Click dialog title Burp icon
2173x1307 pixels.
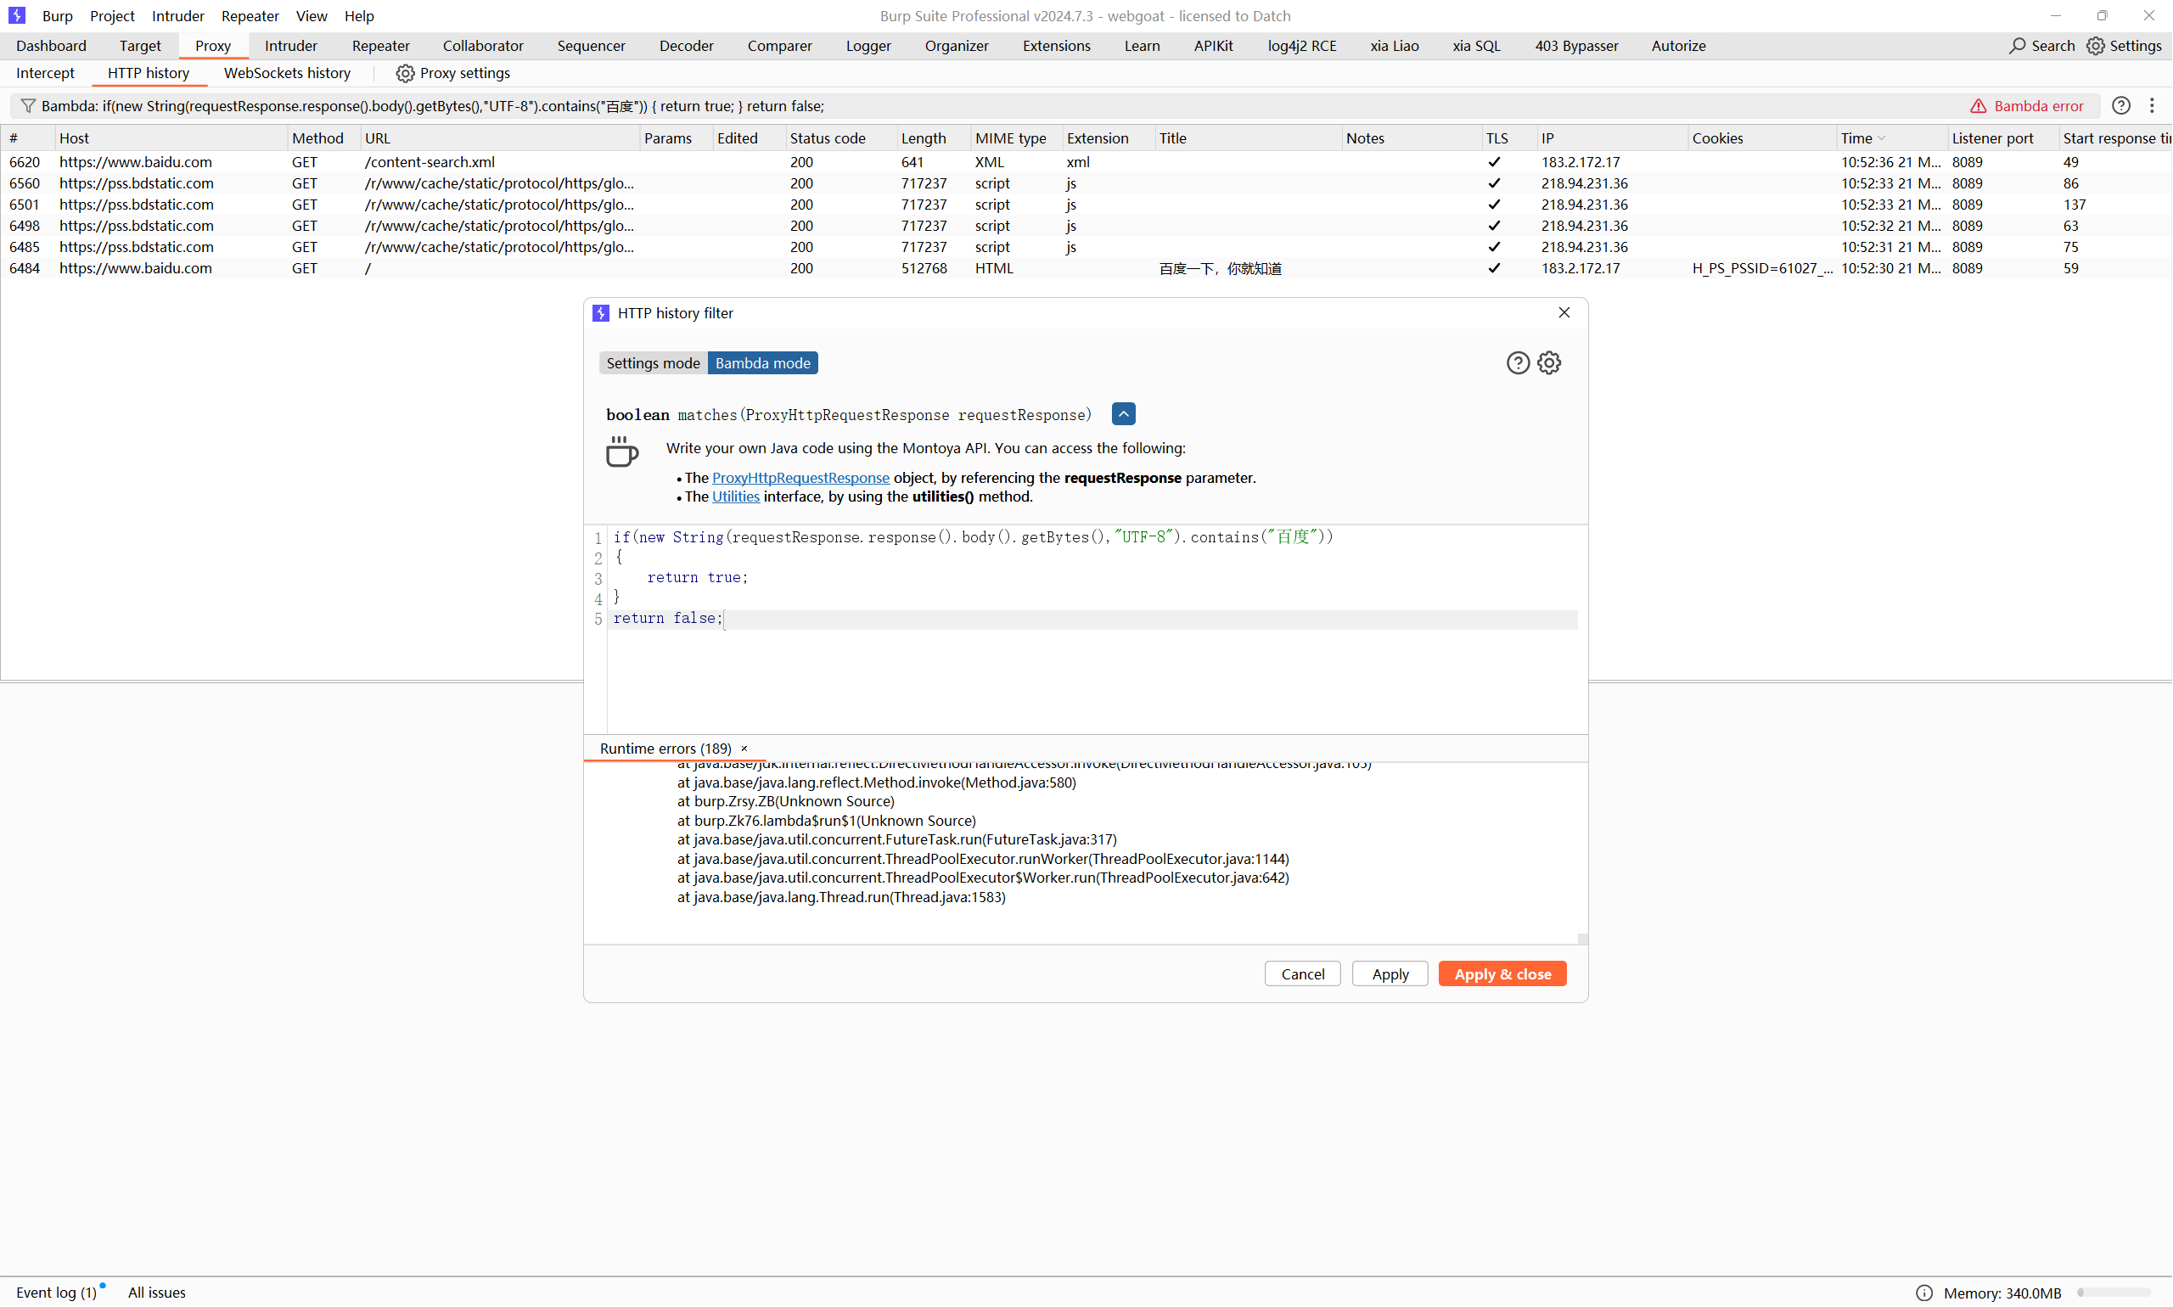[x=601, y=313]
